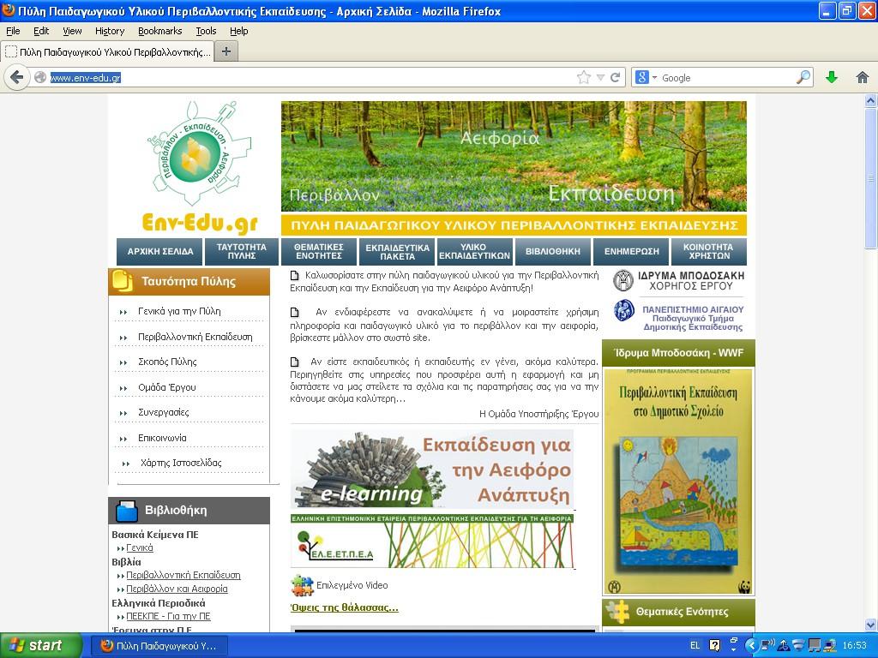The width and height of the screenshot is (878, 658).
Task: Open the File menu
Action: click(13, 31)
